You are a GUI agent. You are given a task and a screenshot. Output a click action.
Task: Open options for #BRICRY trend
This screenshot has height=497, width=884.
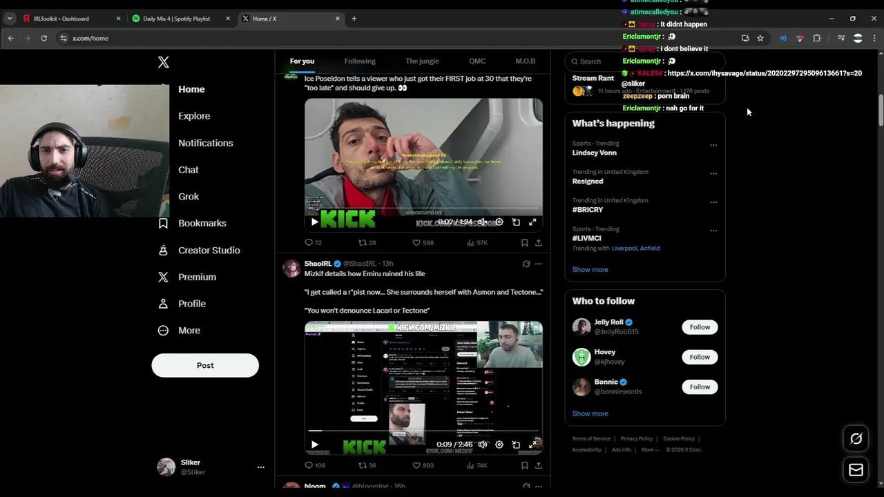coord(713,202)
